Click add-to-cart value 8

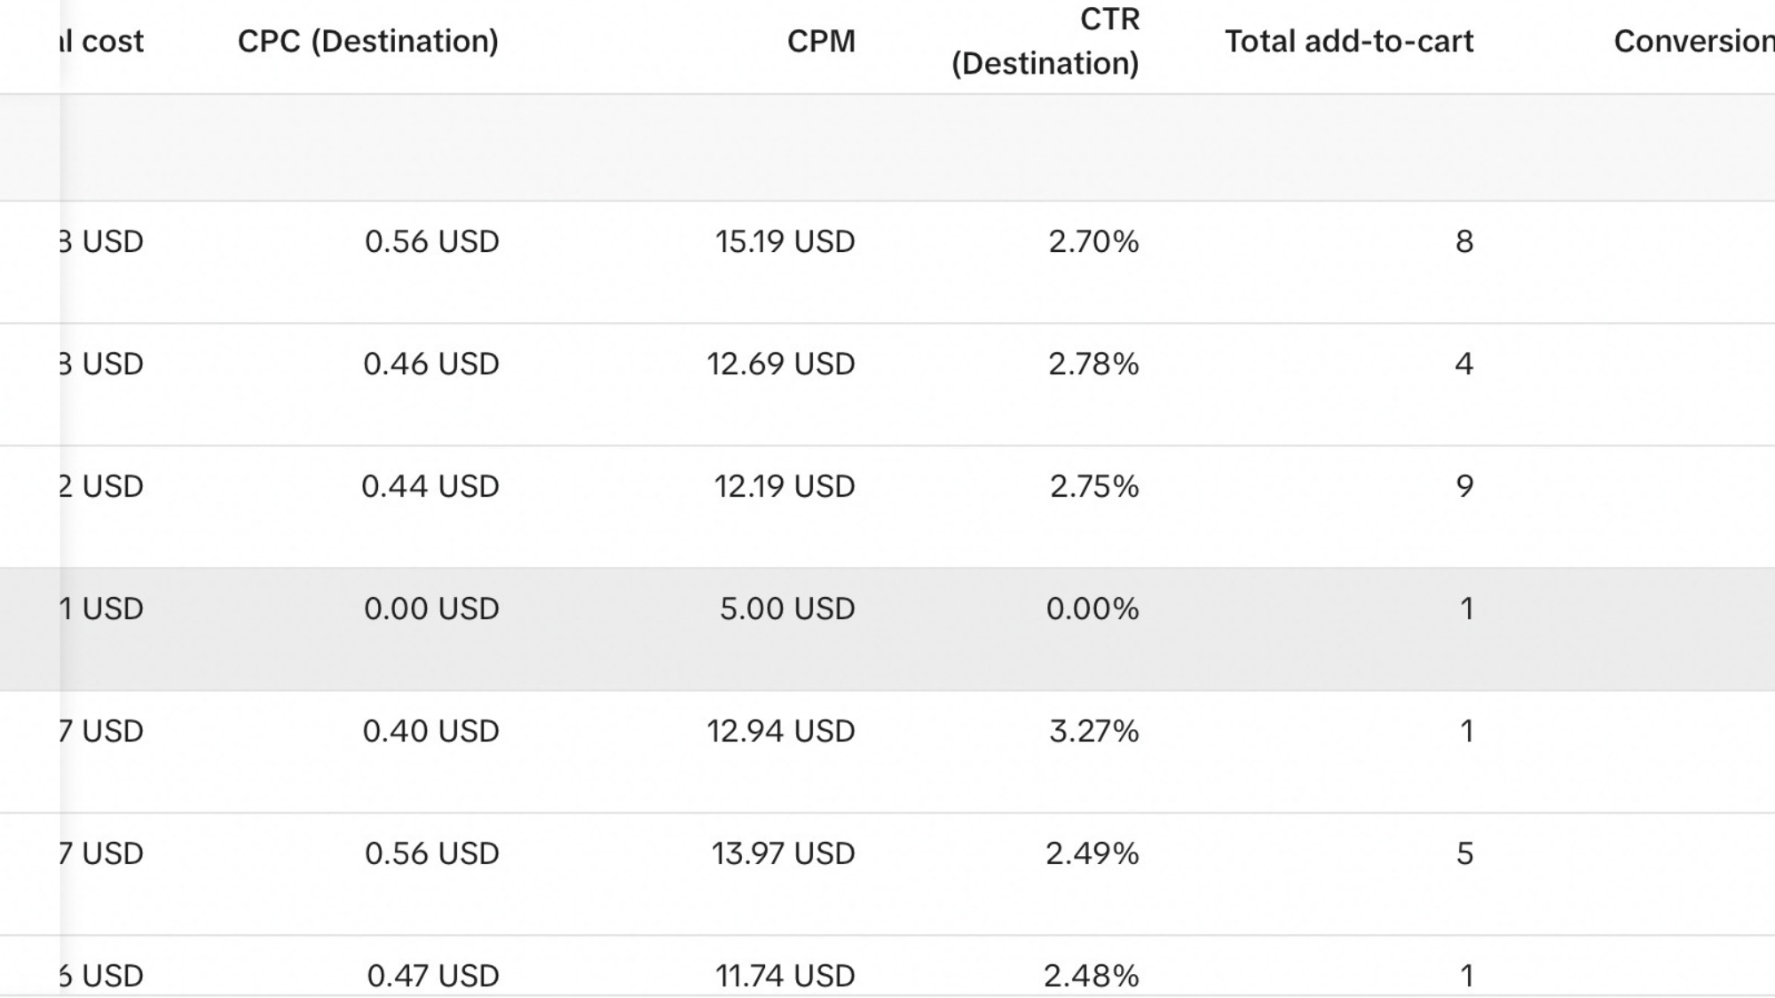1463,241
